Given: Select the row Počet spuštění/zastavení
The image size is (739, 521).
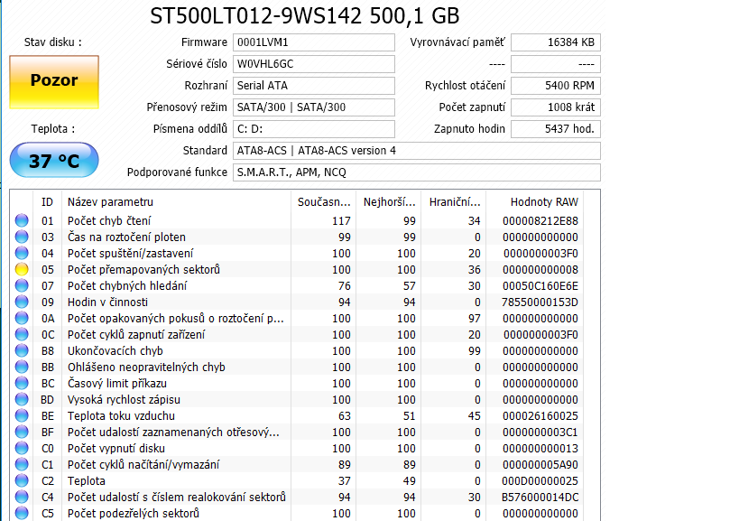Looking at the screenshot, I should pos(299,253).
